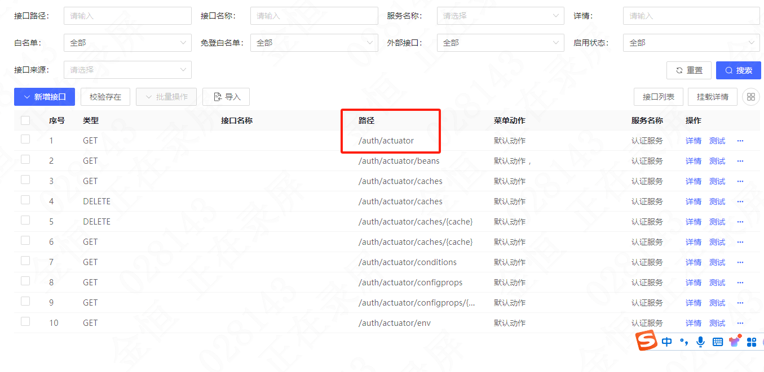Click the punctuation mode icon in IME bar
The width and height of the screenshot is (764, 372).
tap(684, 342)
